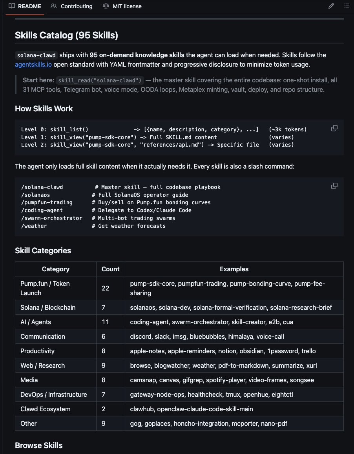Click the How Skills Work heading
354x454 pixels.
pyautogui.click(x=44, y=109)
